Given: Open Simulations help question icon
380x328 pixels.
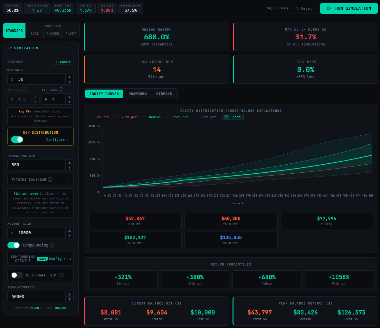Looking at the screenshot, I should coord(33,287).
